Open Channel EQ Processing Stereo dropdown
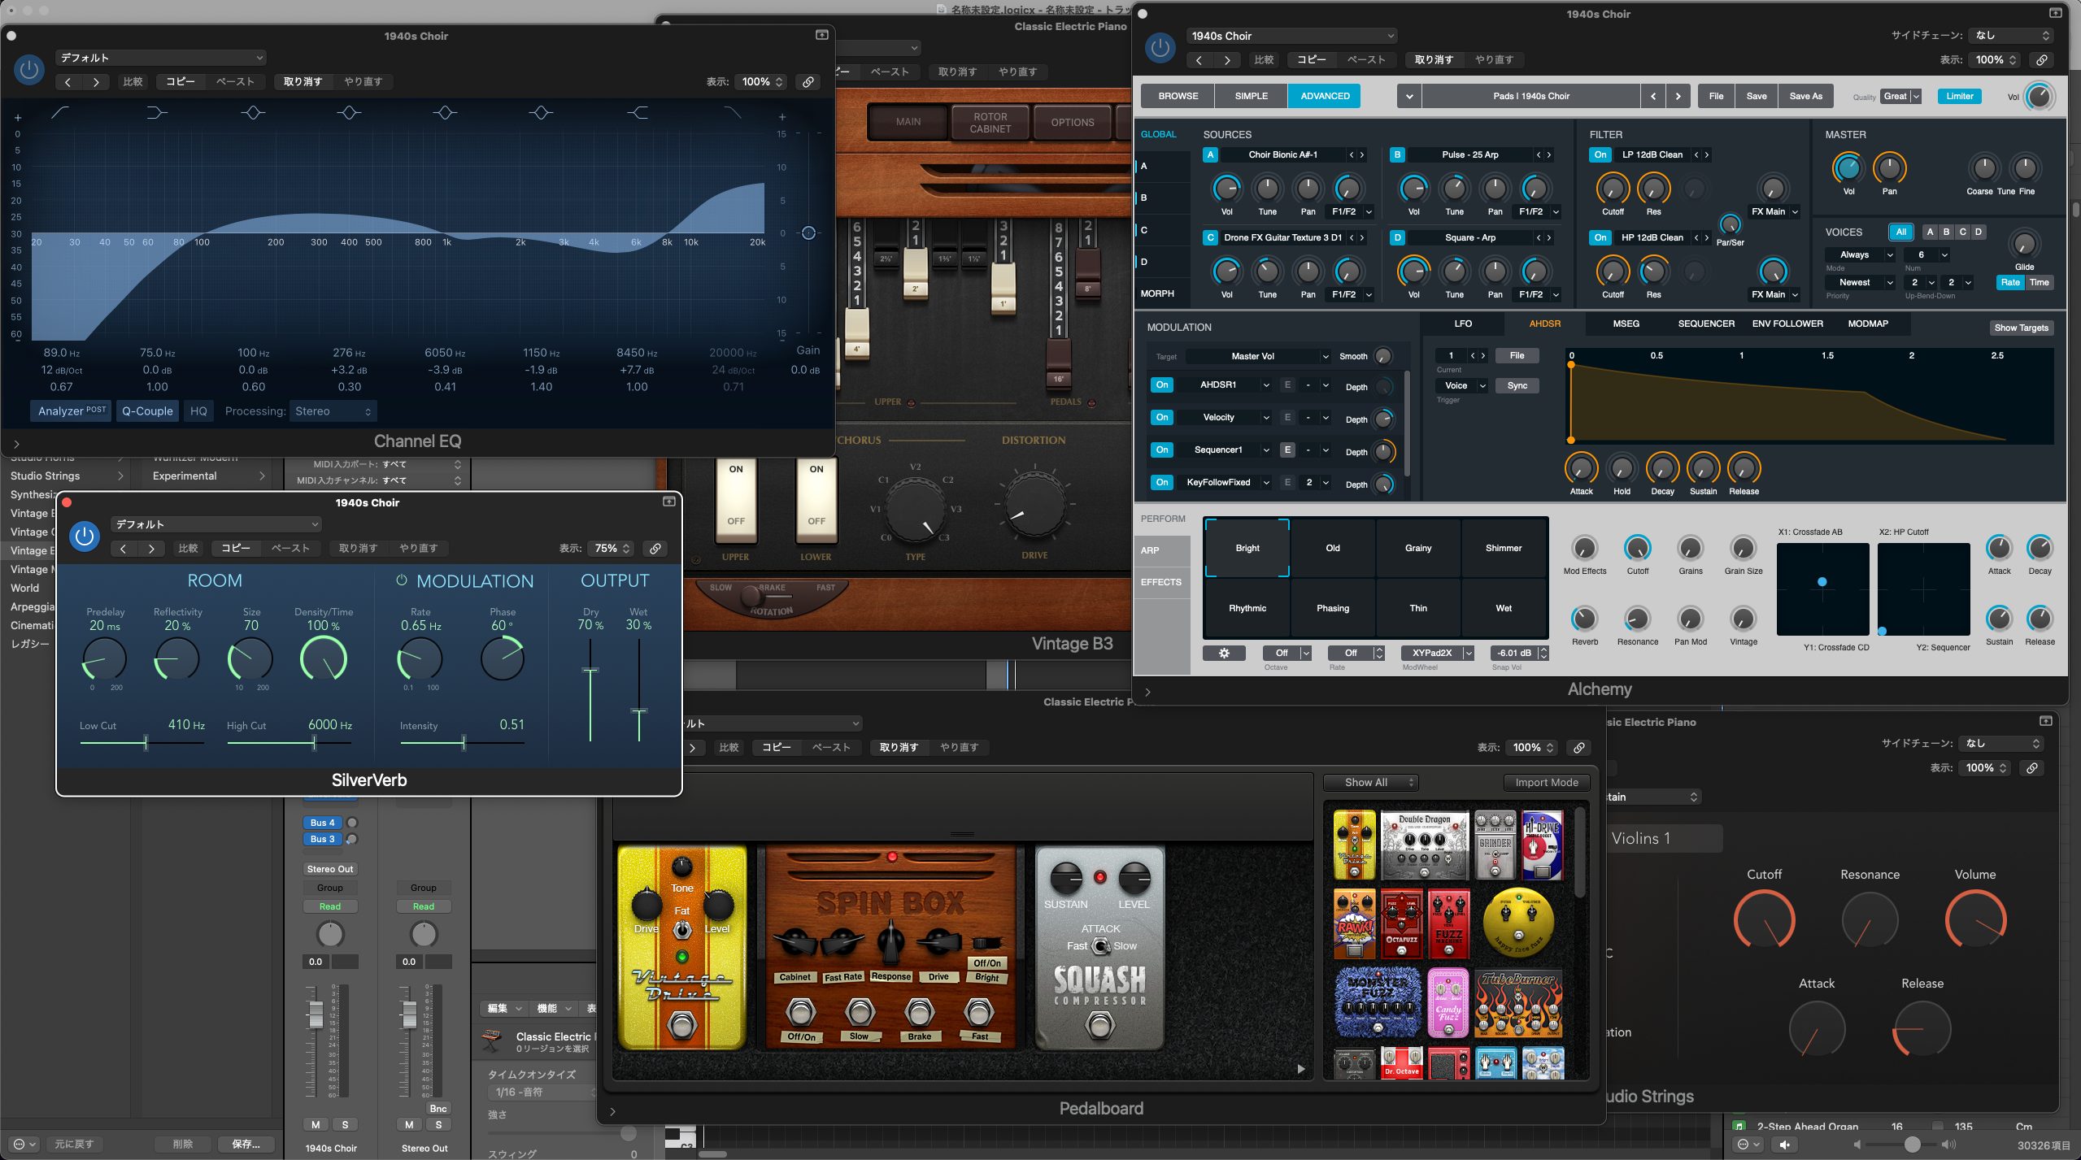The width and height of the screenshot is (2081, 1160). pos(333,411)
